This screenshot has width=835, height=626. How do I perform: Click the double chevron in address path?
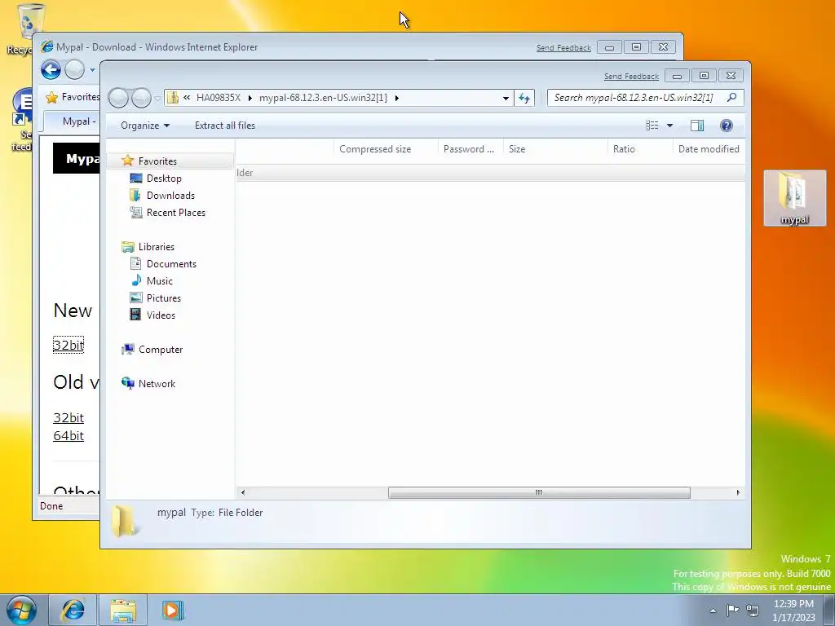tap(187, 98)
